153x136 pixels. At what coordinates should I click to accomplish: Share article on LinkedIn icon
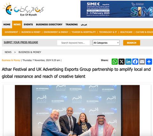coord(128,62)
